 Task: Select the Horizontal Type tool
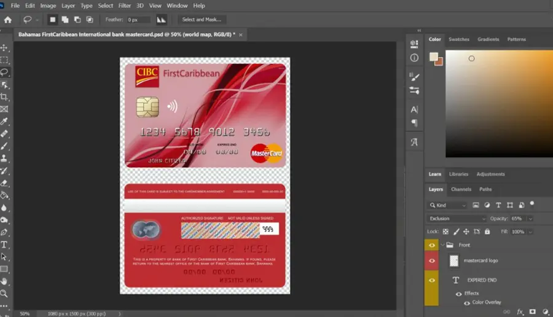tap(4, 245)
